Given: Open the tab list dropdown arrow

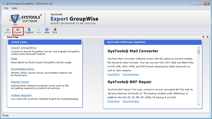Looking at the screenshot, I should [203, 37].
